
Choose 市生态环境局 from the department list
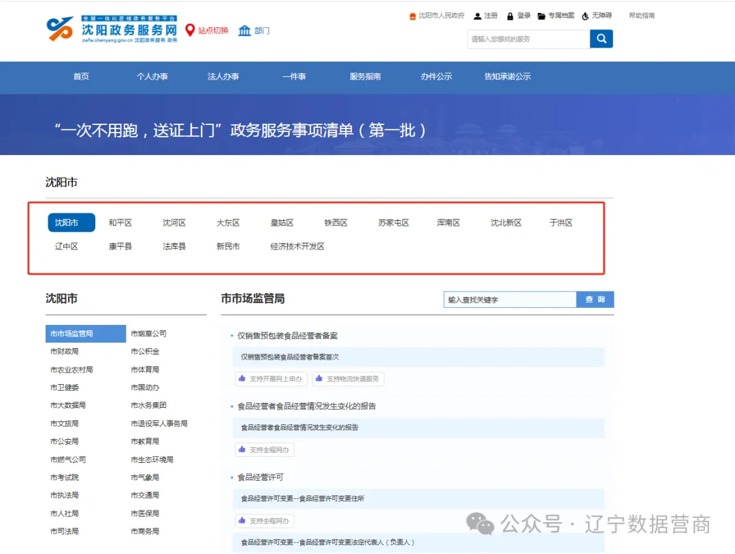[152, 460]
